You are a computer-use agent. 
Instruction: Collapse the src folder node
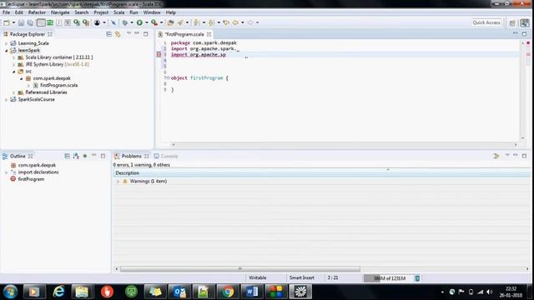point(13,72)
